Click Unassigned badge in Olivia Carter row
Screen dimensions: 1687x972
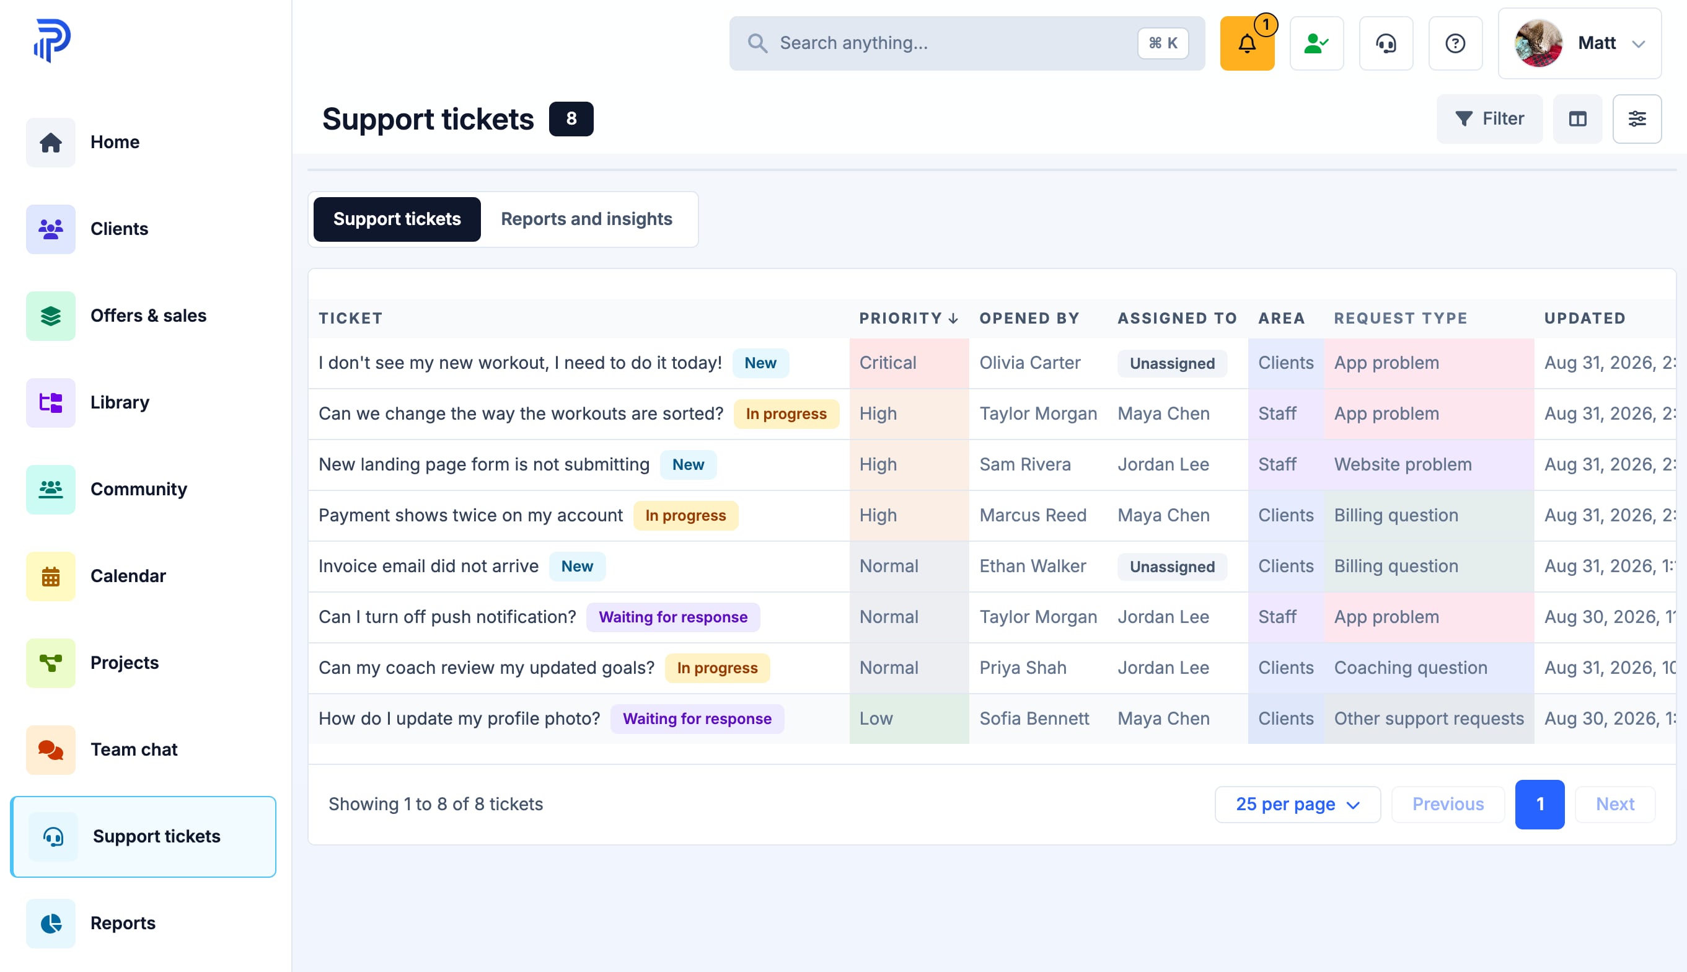[1172, 364]
